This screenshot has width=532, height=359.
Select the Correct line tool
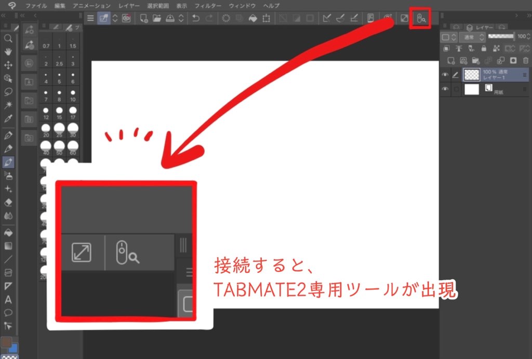[8, 326]
